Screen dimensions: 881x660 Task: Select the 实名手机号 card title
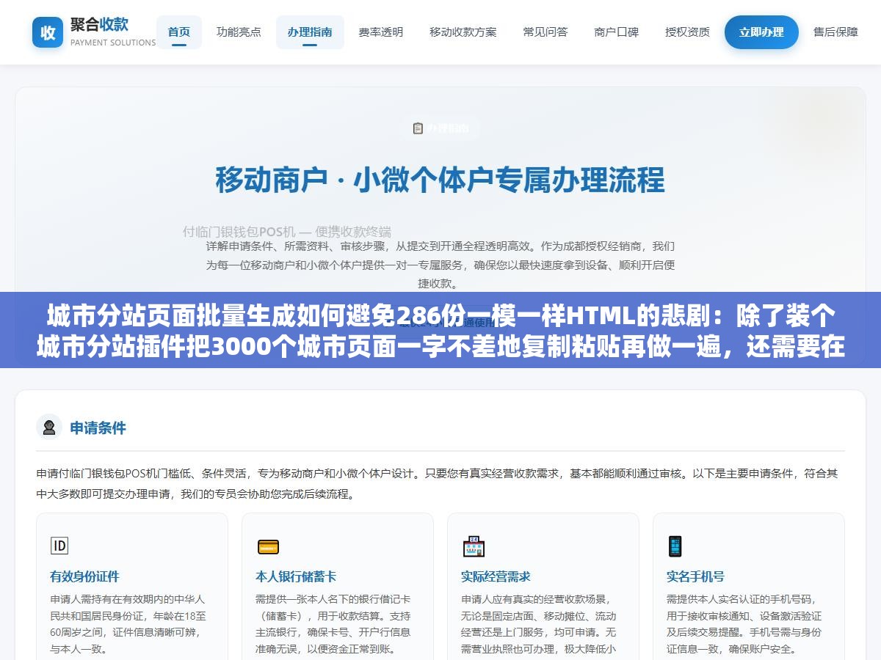[x=695, y=576]
